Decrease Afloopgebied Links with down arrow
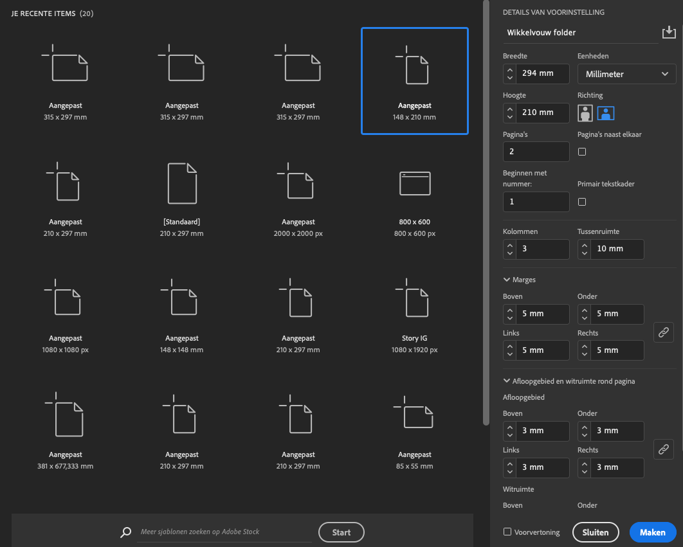This screenshot has width=683, height=547. point(509,472)
